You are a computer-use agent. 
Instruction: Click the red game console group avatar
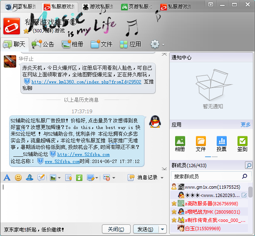[12, 26]
